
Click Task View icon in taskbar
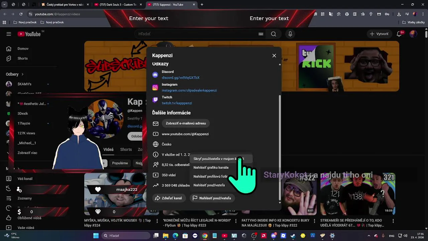(x=156, y=236)
